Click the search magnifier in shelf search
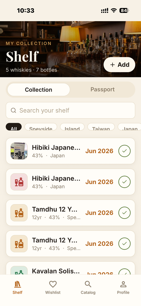 point(13,110)
